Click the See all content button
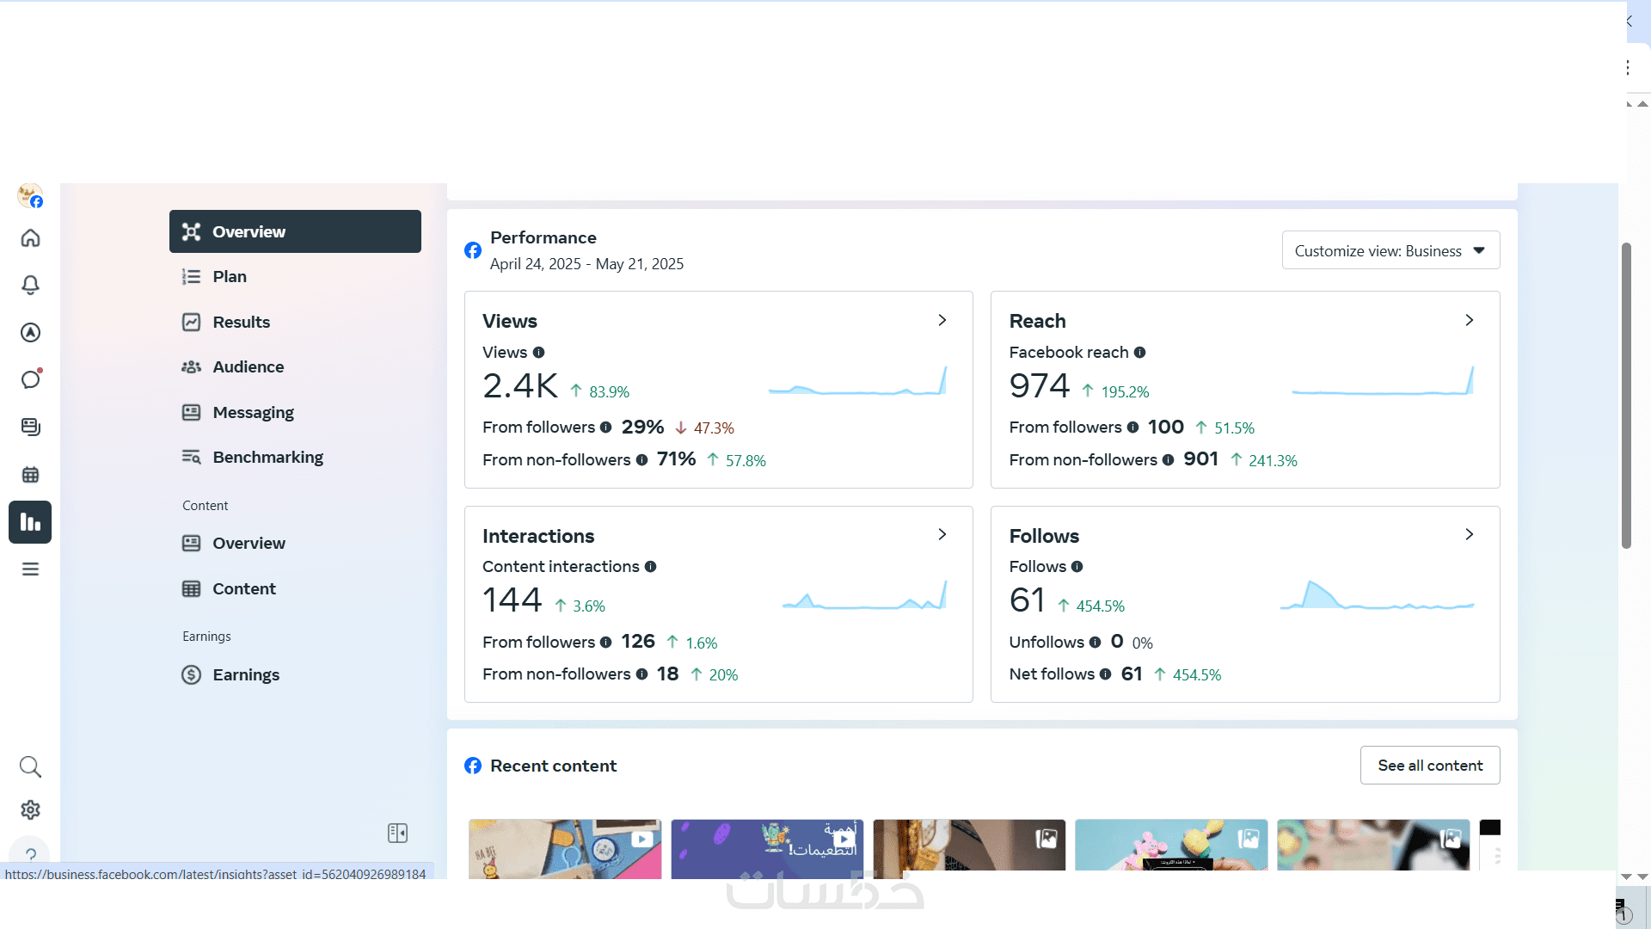The height and width of the screenshot is (929, 1651). tap(1430, 765)
